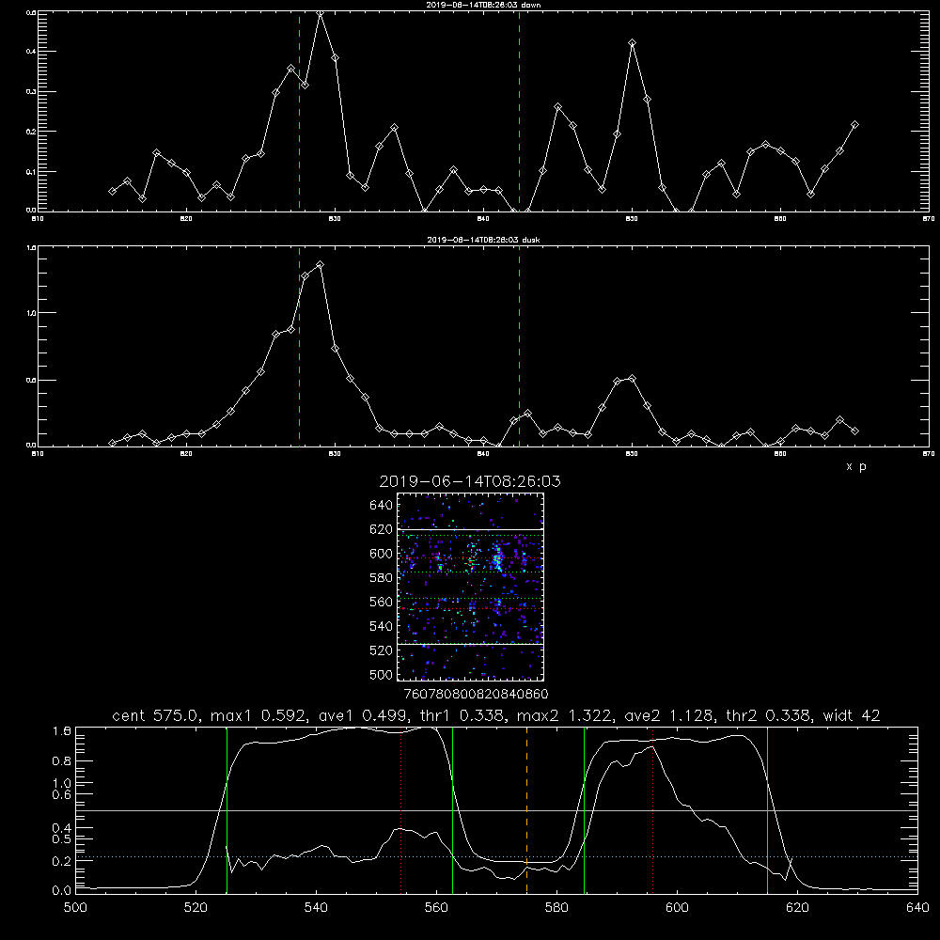Click the 'widt 42' value in the stats line
The width and height of the screenshot is (940, 940).
pos(852,715)
